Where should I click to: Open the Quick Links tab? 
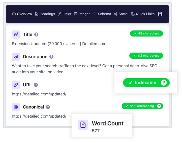pyautogui.click(x=143, y=14)
